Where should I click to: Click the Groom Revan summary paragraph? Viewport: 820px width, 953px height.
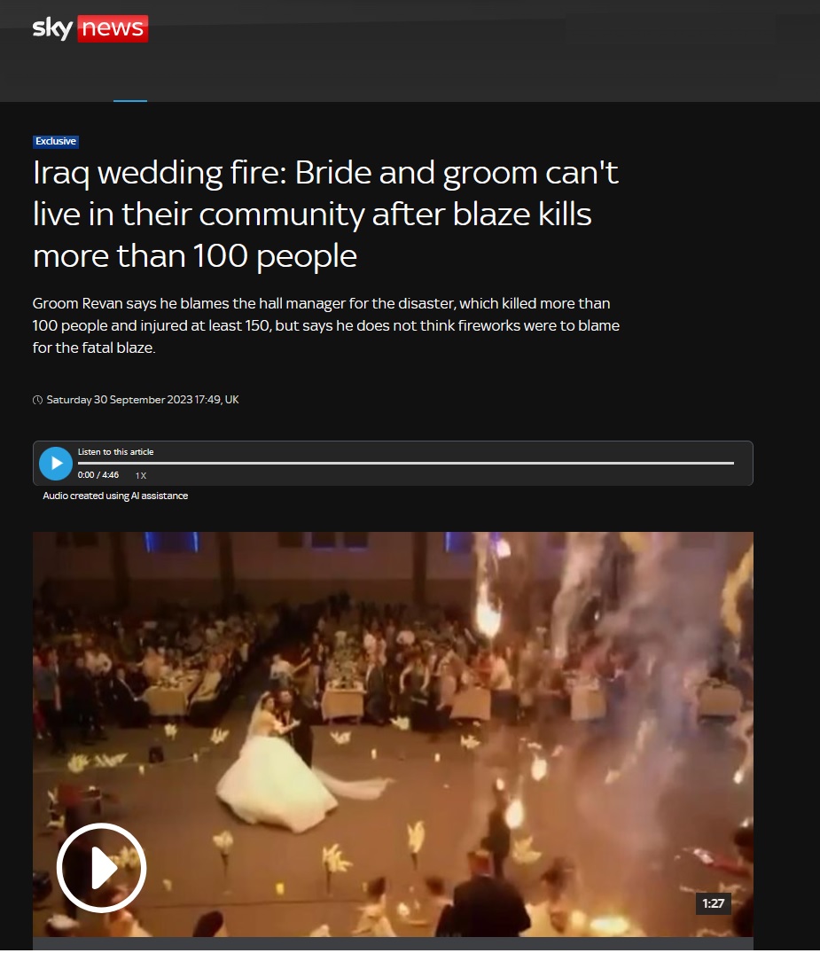[x=326, y=325]
